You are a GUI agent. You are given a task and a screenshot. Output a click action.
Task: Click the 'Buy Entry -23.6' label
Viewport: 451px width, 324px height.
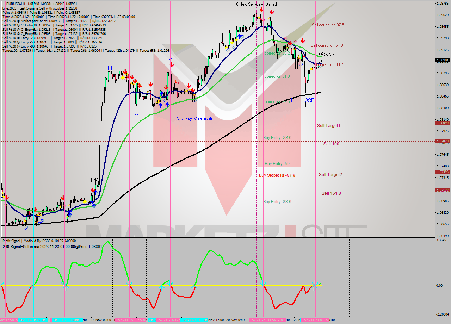[277, 138]
